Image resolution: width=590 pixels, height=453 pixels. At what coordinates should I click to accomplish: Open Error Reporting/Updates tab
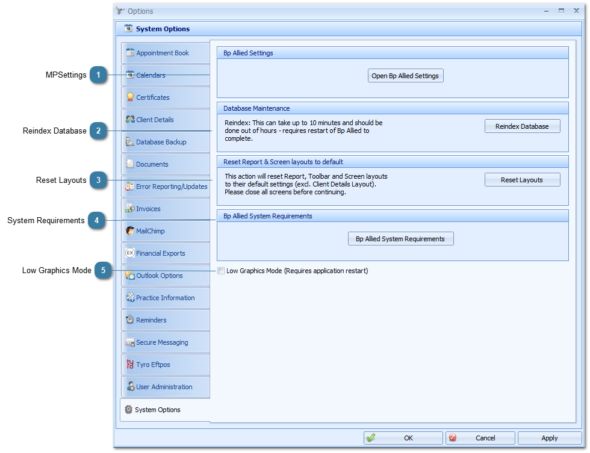coord(165,186)
